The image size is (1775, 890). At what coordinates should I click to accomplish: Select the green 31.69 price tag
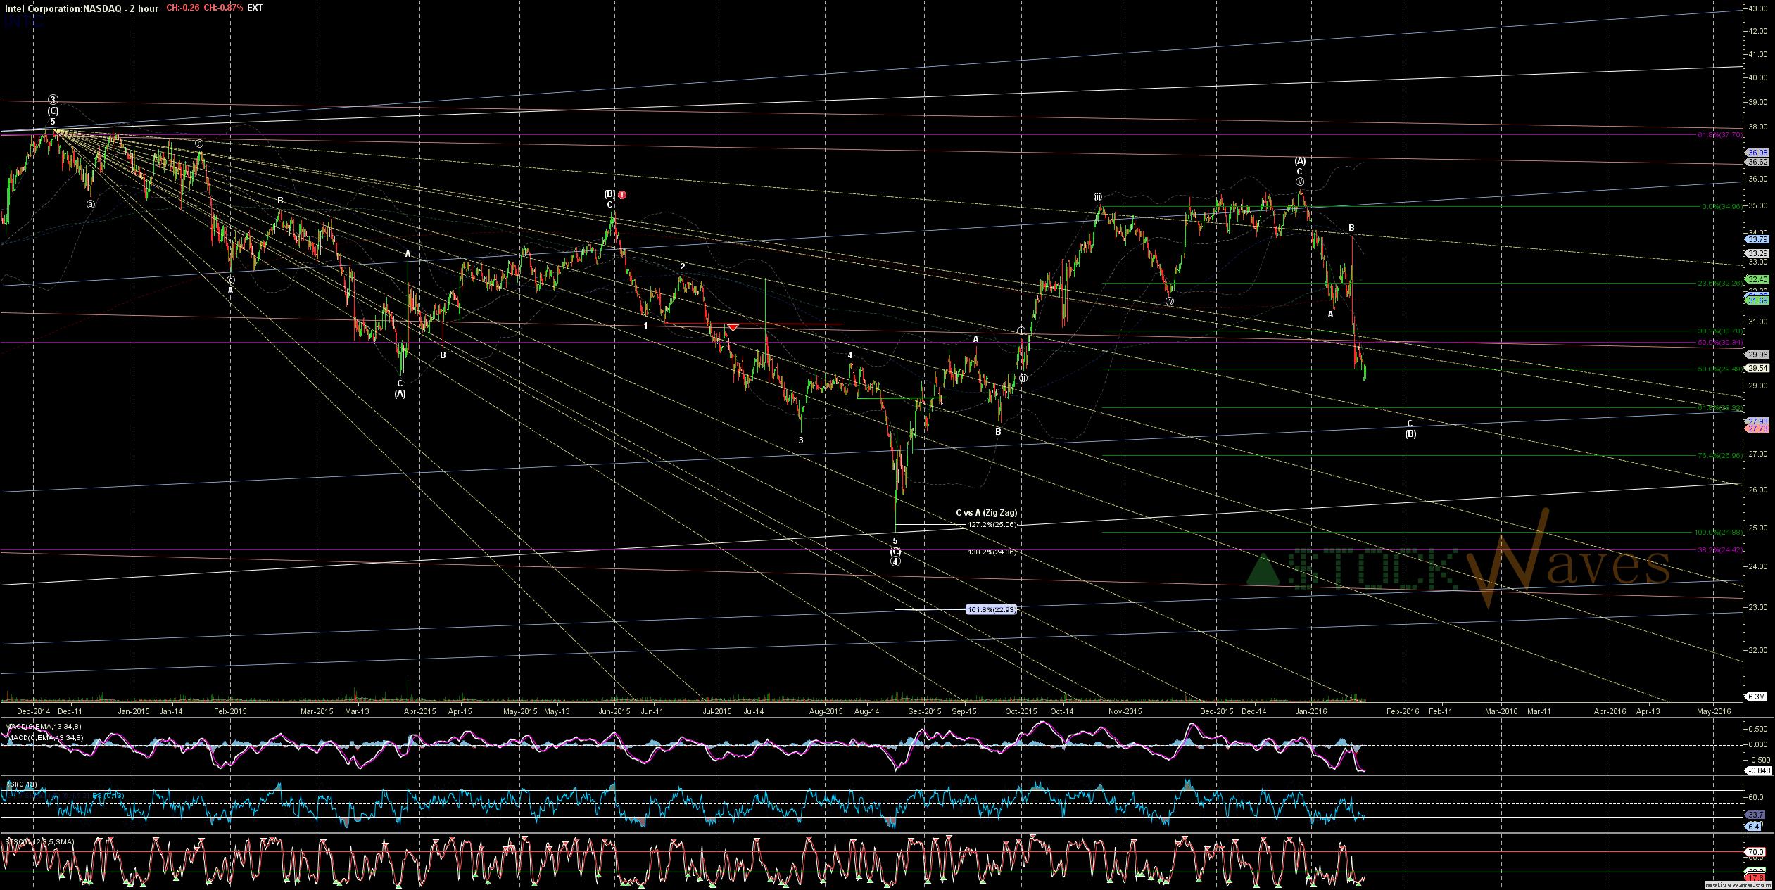(x=1757, y=300)
